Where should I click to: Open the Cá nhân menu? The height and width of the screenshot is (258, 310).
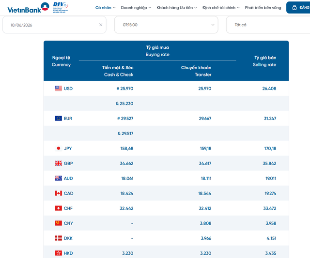[x=105, y=8]
